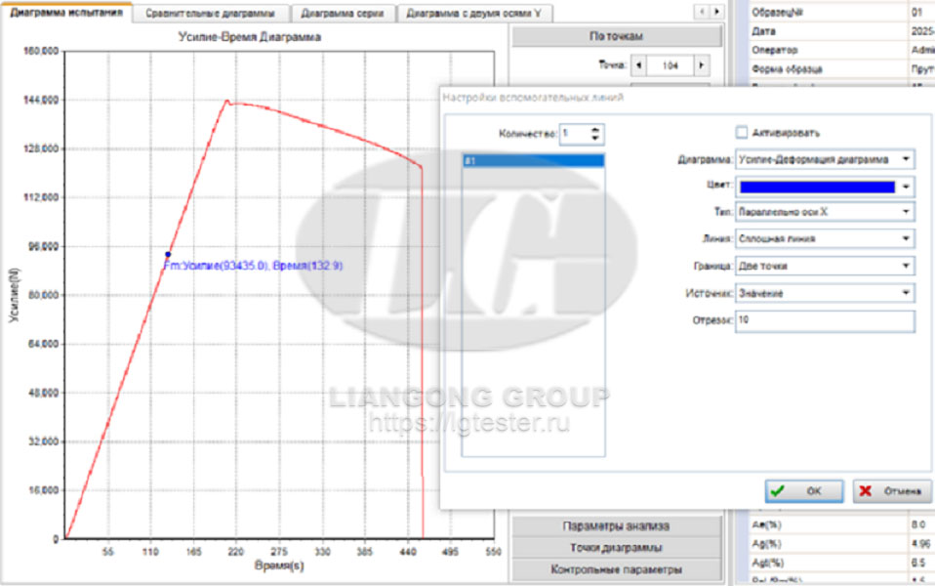Click previous point arrow next to Точка
Screen dimensions: 935x586
(x=639, y=66)
